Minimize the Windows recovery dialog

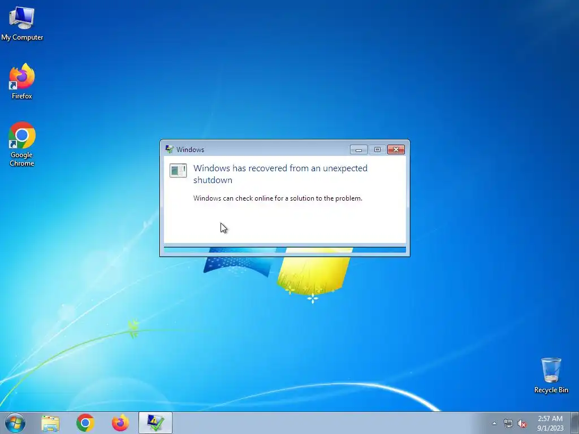(x=358, y=149)
